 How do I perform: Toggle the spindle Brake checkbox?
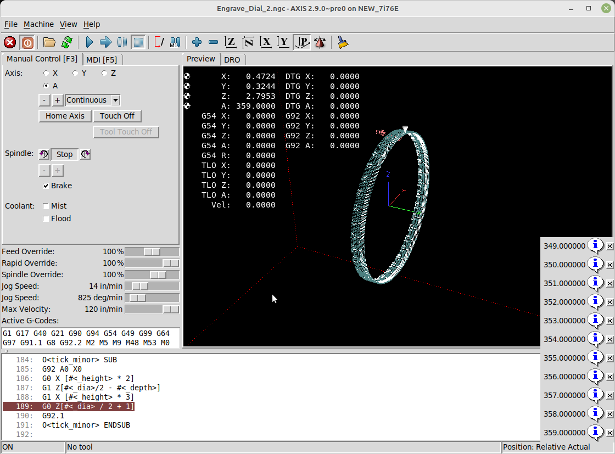tap(46, 186)
